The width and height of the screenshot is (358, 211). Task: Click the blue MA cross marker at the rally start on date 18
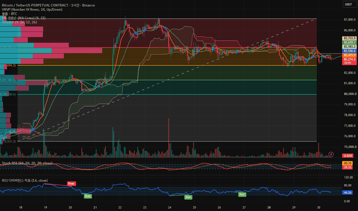coord(33,130)
